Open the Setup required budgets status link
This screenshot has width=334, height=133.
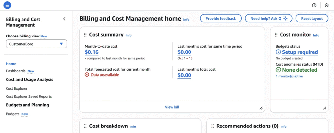coord(300,52)
